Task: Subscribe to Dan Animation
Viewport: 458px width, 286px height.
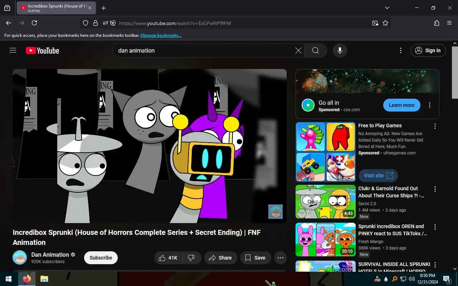Action: pyautogui.click(x=101, y=258)
